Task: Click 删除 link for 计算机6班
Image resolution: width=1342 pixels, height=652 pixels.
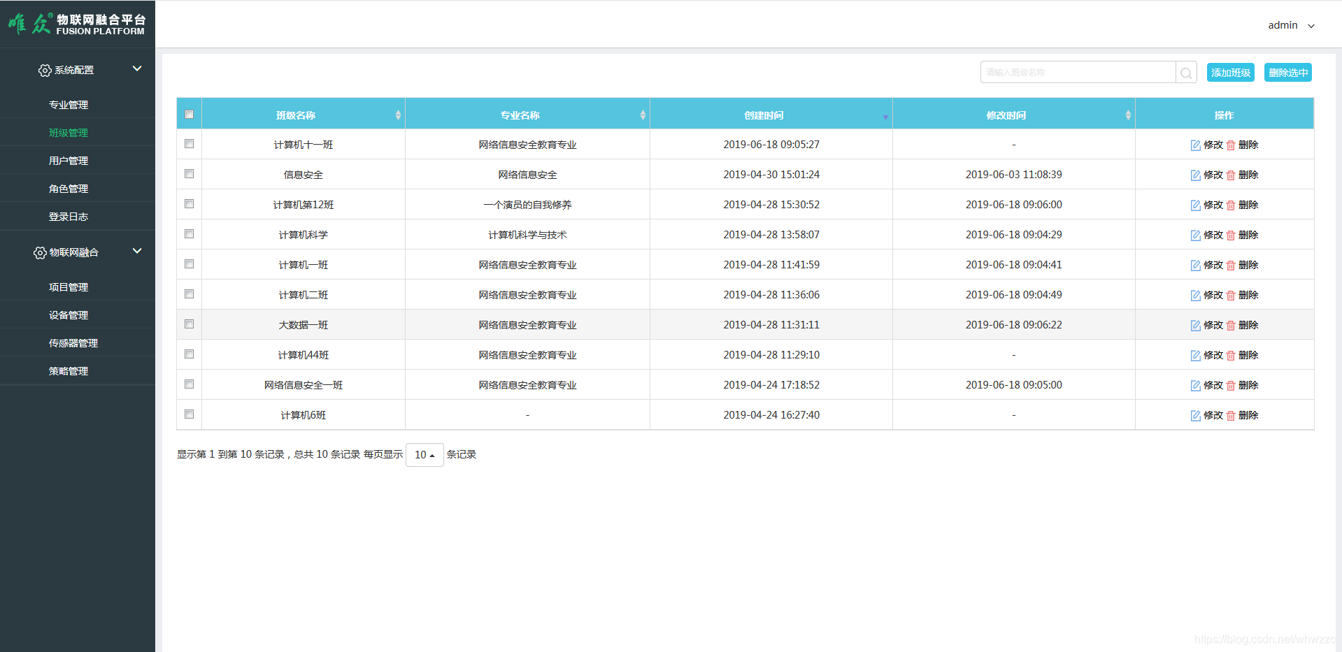Action: tap(1248, 416)
